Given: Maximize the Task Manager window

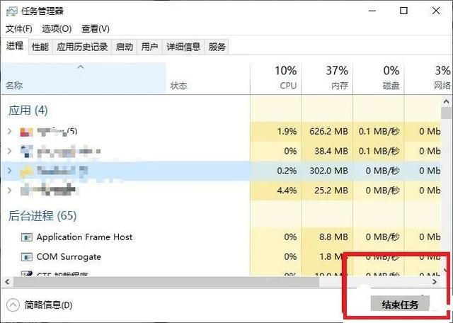Looking at the screenshot, I should pyautogui.click(x=403, y=11).
